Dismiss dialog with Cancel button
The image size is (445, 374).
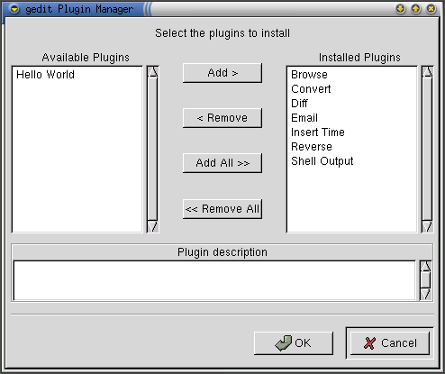[390, 343]
